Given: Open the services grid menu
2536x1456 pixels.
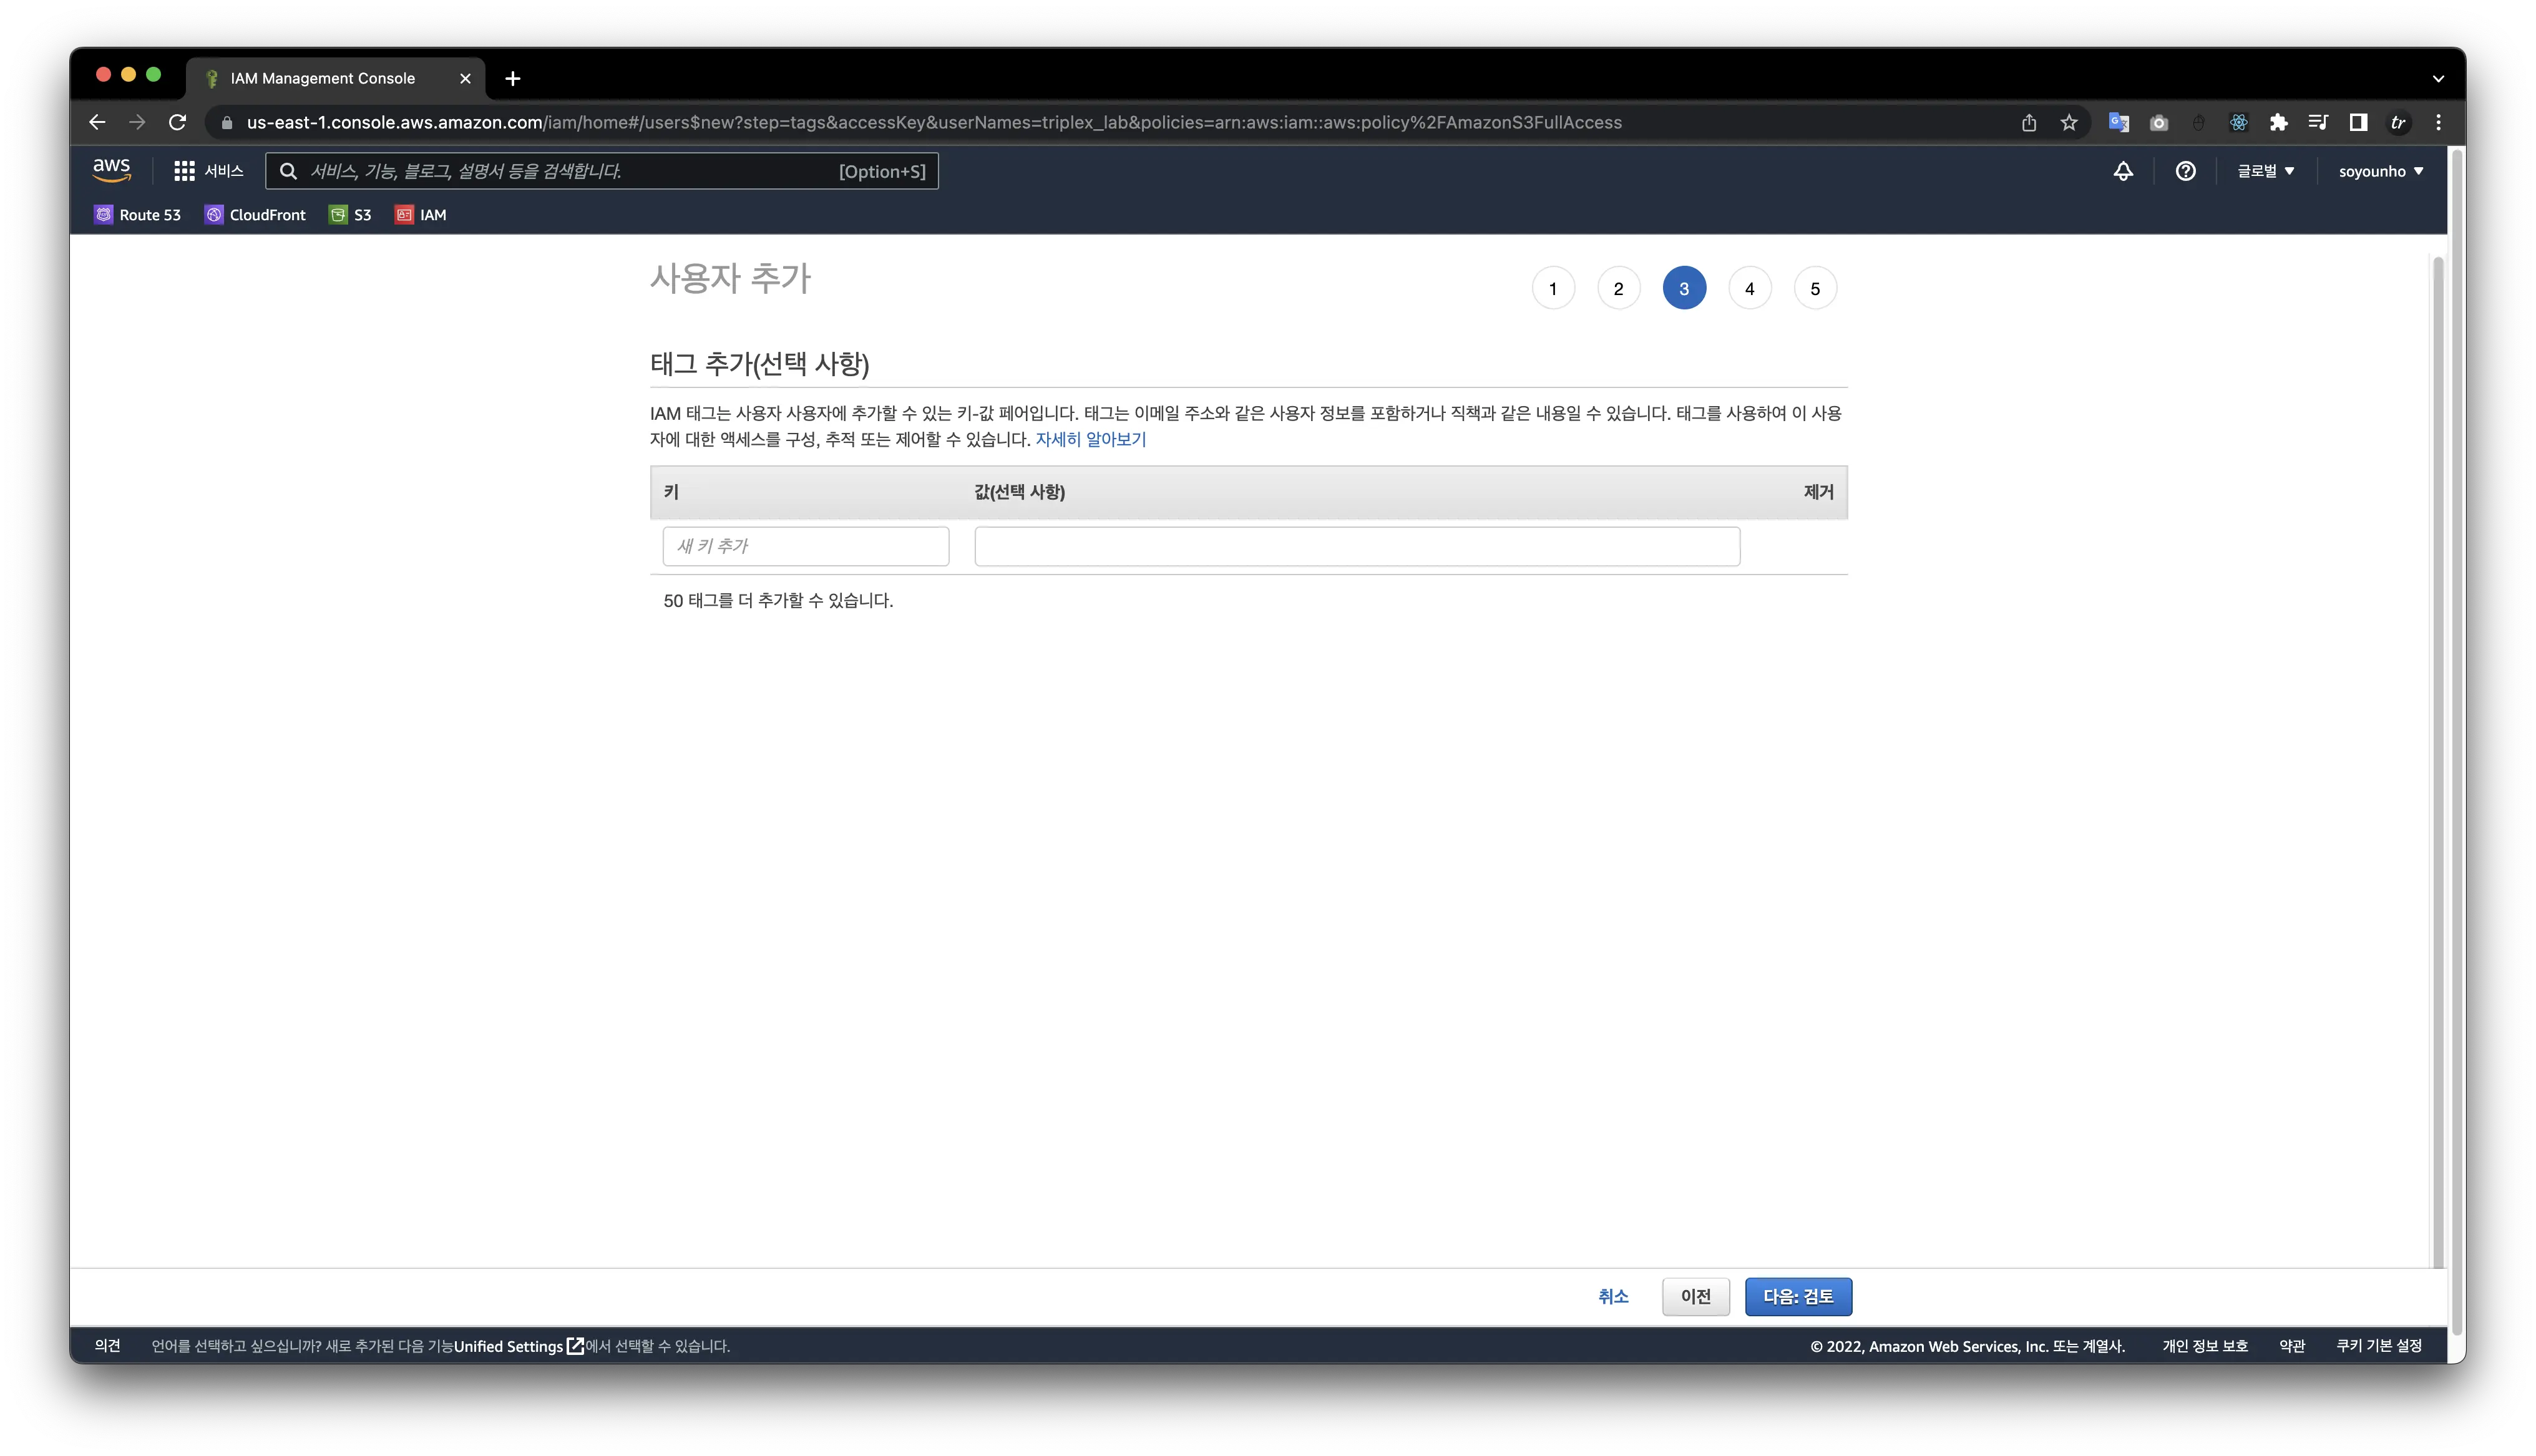Looking at the screenshot, I should coord(184,171).
